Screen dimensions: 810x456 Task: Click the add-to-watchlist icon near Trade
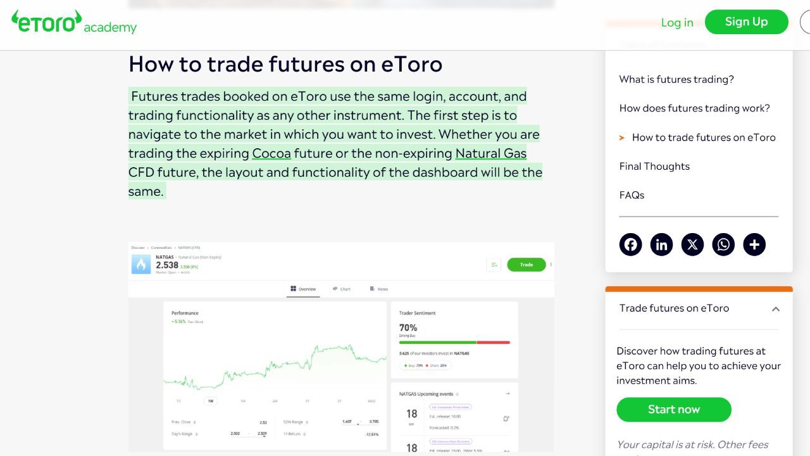tap(493, 264)
